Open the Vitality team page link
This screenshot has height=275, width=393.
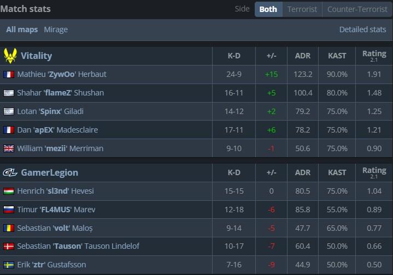[36, 56]
